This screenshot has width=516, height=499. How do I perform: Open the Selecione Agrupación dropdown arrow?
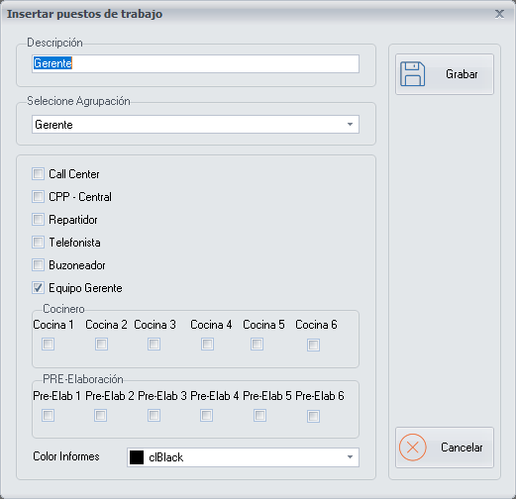[x=350, y=125]
